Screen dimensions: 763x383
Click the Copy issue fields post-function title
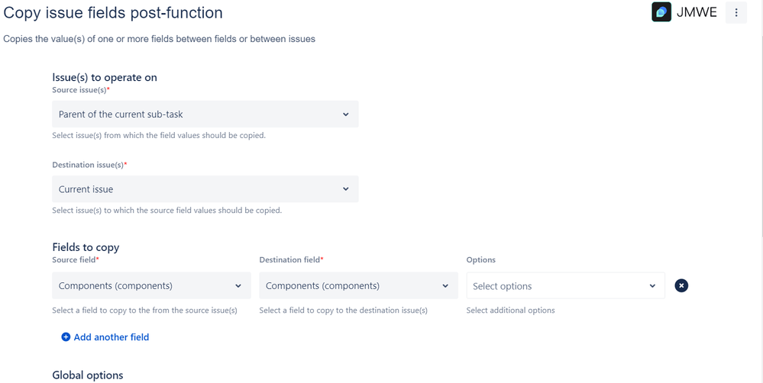113,13
